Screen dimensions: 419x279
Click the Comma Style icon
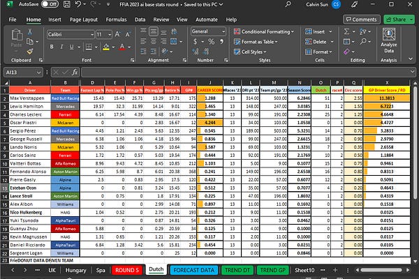click(x=221, y=42)
